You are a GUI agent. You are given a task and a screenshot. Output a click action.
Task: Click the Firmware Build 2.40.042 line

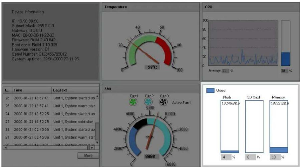pyautogui.click(x=34, y=40)
